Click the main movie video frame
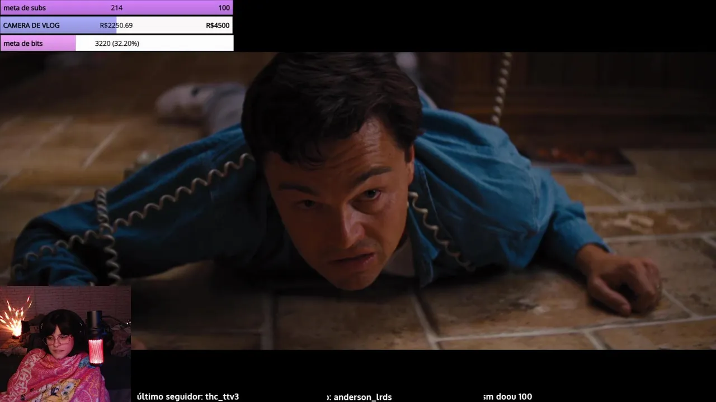The height and width of the screenshot is (402, 716). [x=358, y=201]
